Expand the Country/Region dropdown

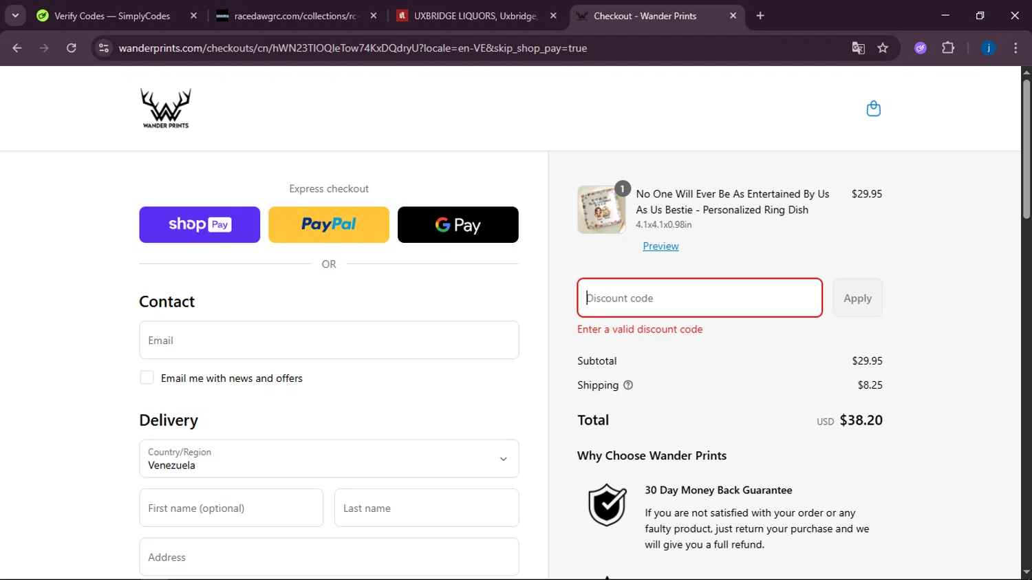(x=329, y=459)
